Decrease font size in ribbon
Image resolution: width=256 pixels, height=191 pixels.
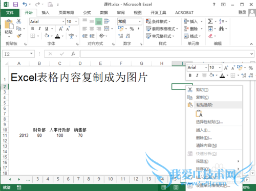coord(68,29)
